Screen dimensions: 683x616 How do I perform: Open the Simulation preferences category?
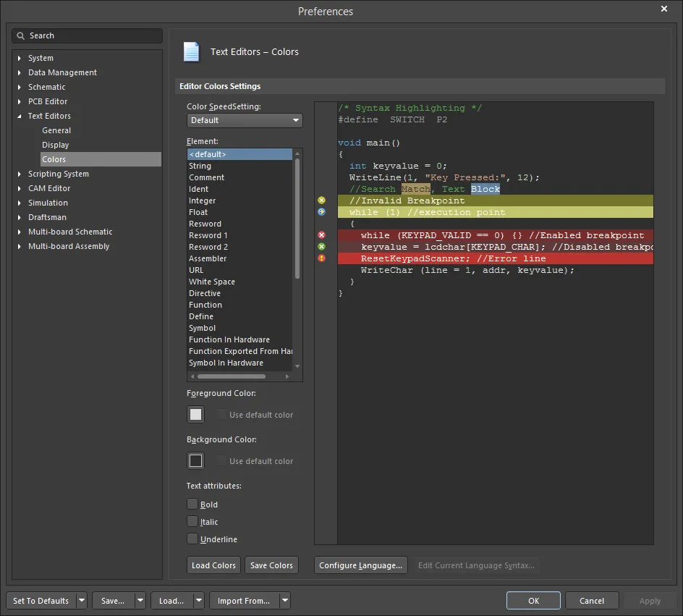coord(48,203)
